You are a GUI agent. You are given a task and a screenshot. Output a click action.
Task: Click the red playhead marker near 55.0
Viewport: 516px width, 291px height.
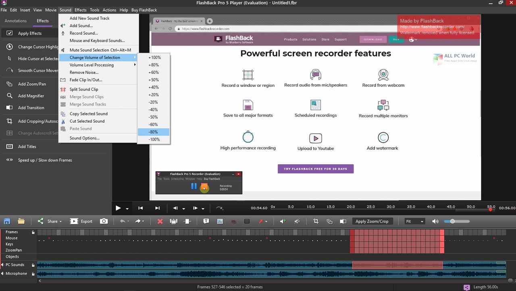click(490, 209)
